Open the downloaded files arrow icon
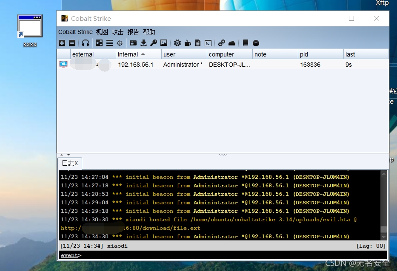397x271 pixels. [143, 43]
